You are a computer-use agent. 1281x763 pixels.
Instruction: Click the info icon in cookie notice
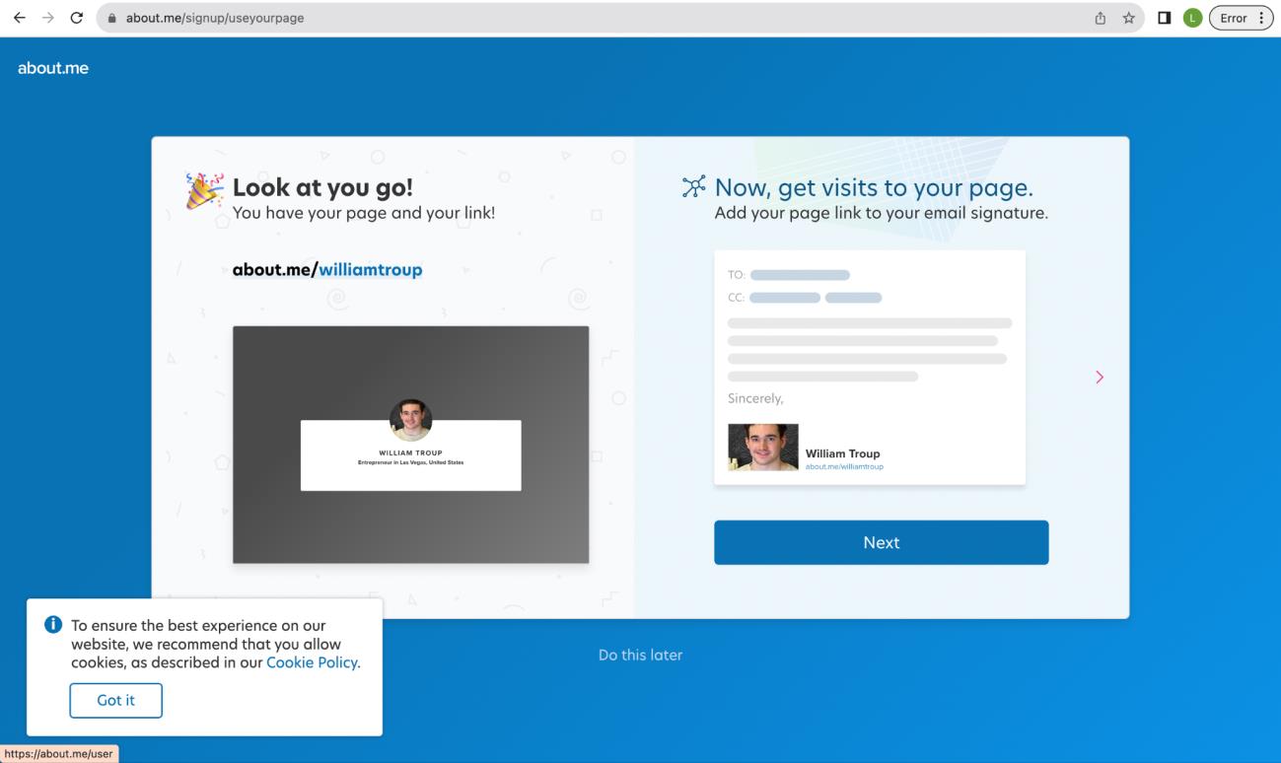[53, 626]
